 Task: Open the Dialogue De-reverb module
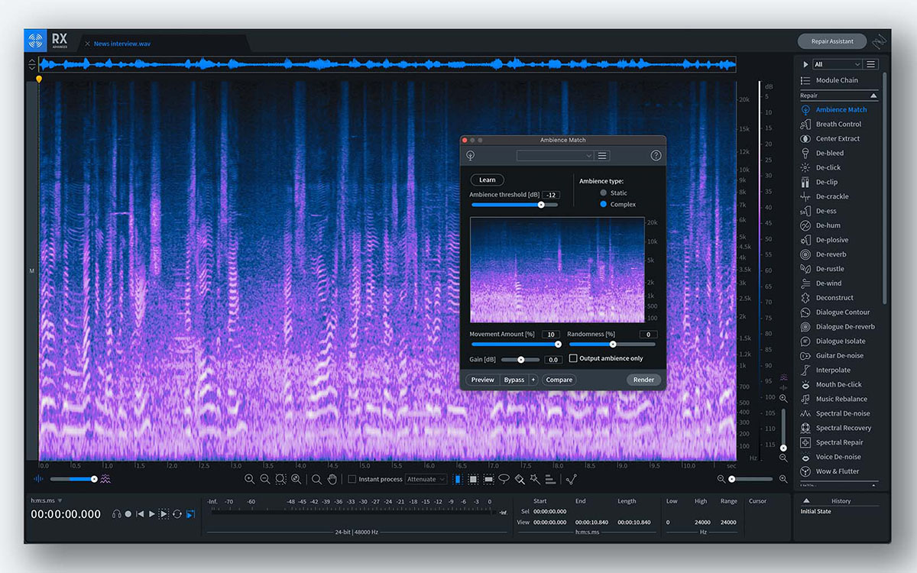[x=838, y=326]
